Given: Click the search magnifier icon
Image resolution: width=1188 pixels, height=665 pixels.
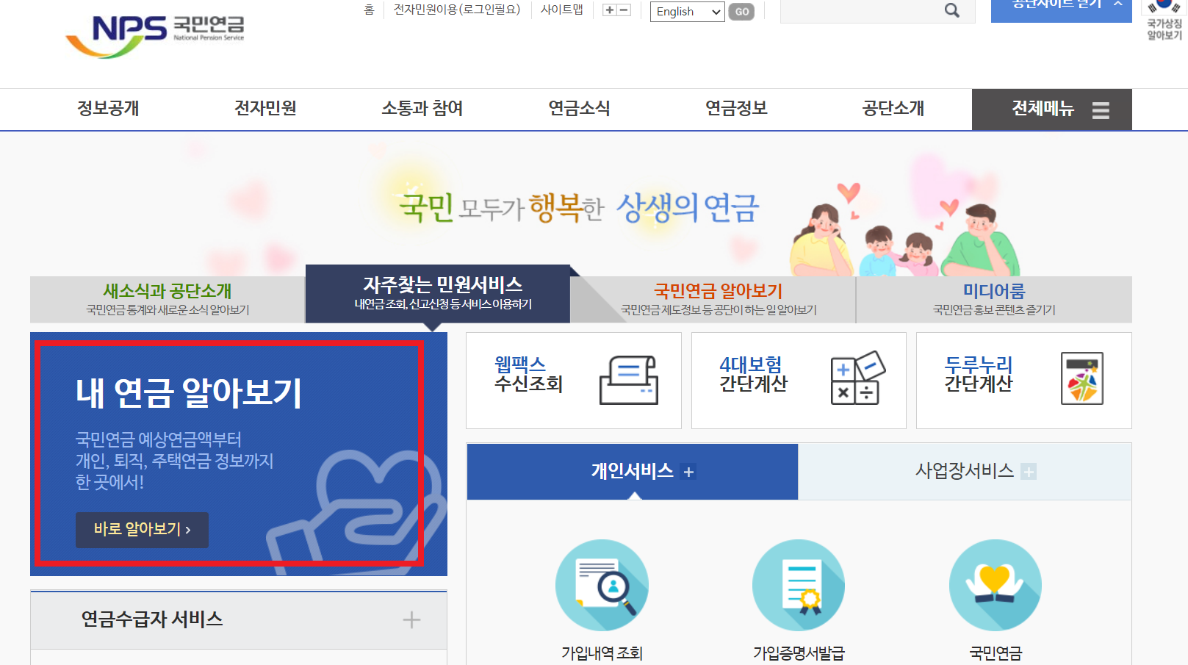Looking at the screenshot, I should click(x=951, y=10).
